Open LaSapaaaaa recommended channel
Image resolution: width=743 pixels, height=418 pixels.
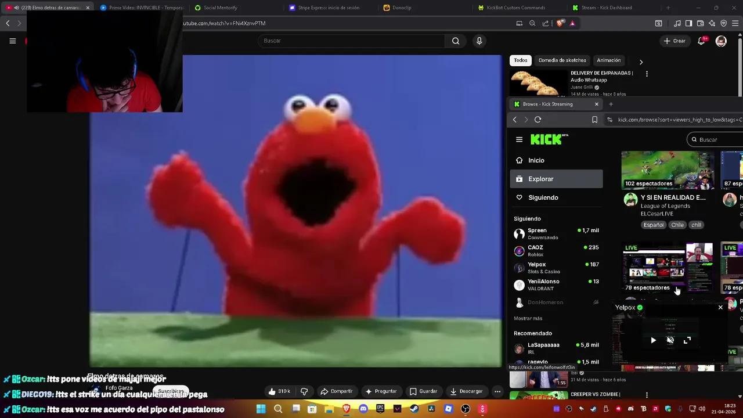point(556,348)
